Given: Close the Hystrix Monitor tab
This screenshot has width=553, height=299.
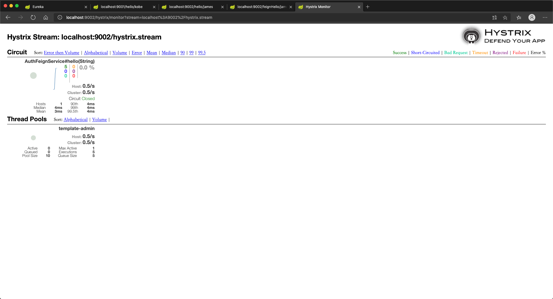Looking at the screenshot, I should pos(359,7).
